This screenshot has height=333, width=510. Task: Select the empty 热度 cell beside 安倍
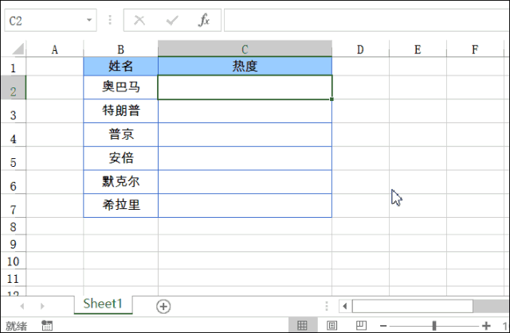pos(245,158)
